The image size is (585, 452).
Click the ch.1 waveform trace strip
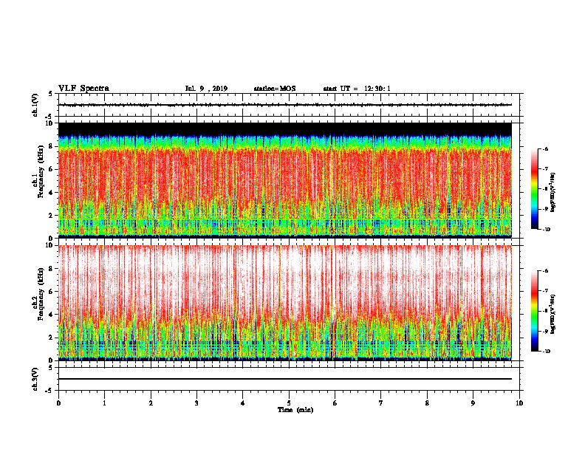pos(285,105)
